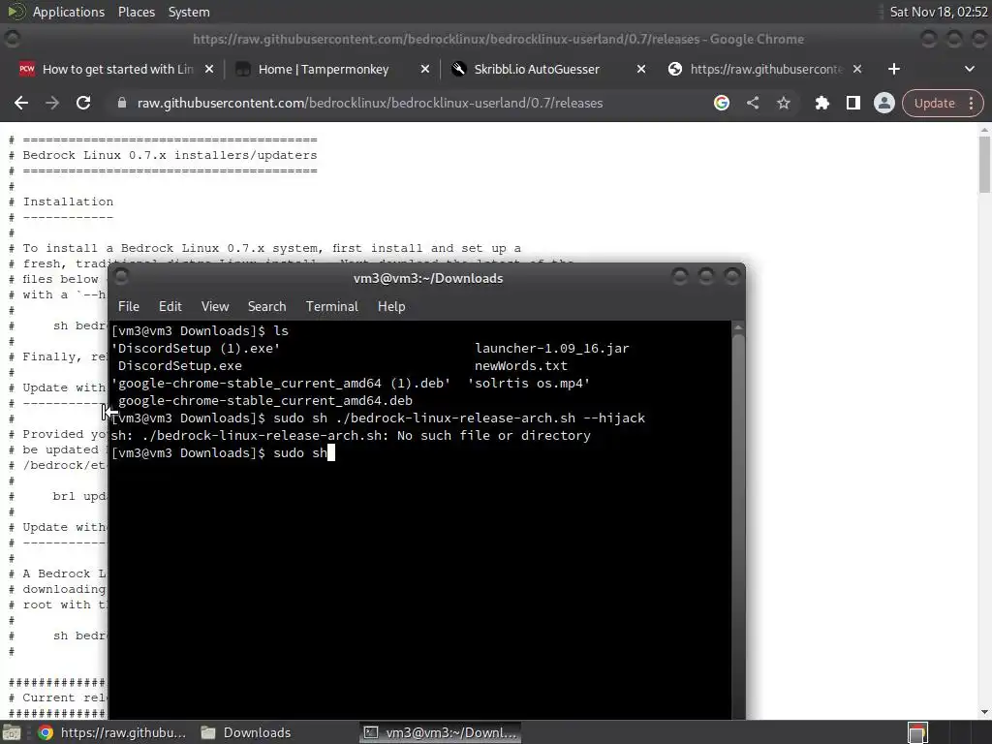Open a new tab with plus icon
992x744 pixels.
[893, 69]
